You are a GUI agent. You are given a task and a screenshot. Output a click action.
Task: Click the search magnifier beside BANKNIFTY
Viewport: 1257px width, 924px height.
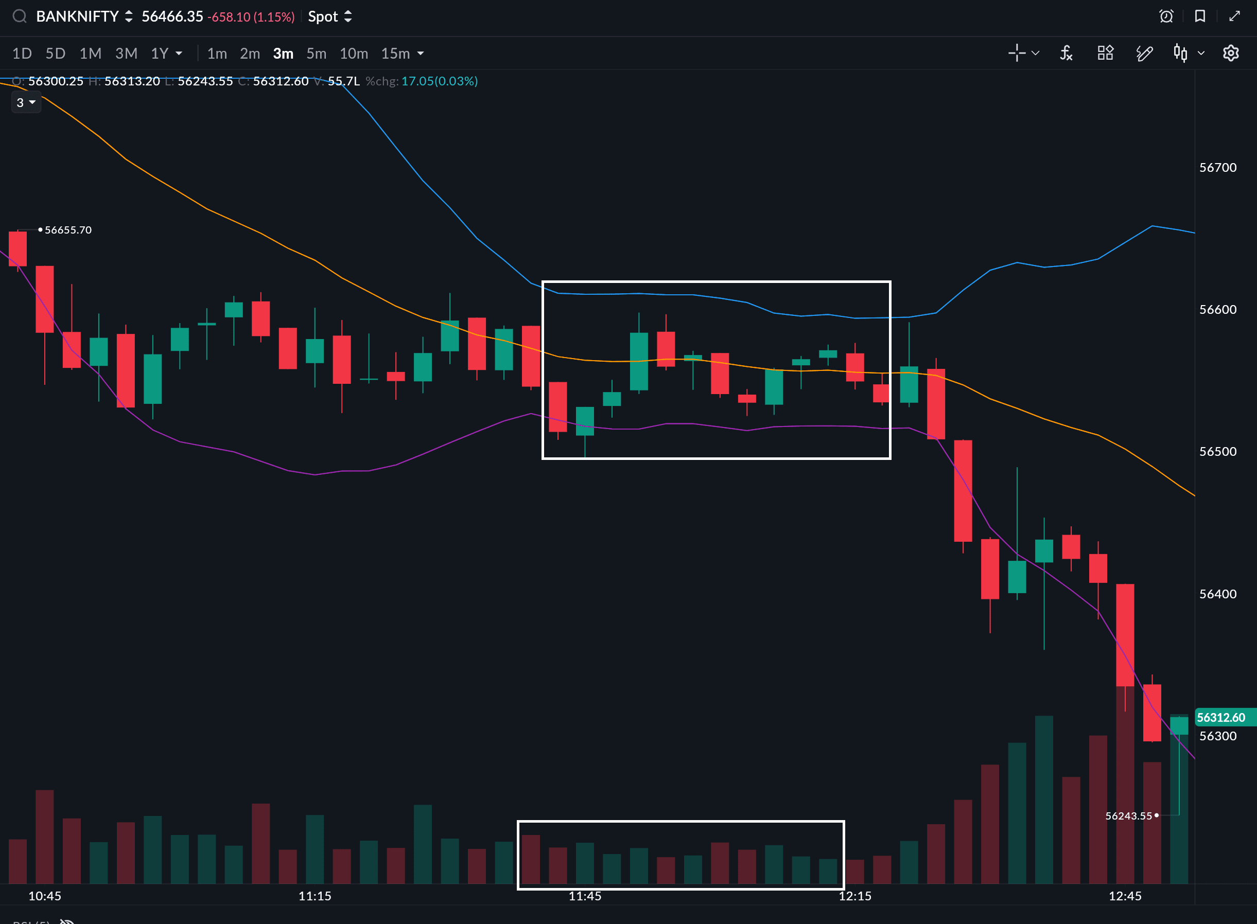click(x=20, y=16)
